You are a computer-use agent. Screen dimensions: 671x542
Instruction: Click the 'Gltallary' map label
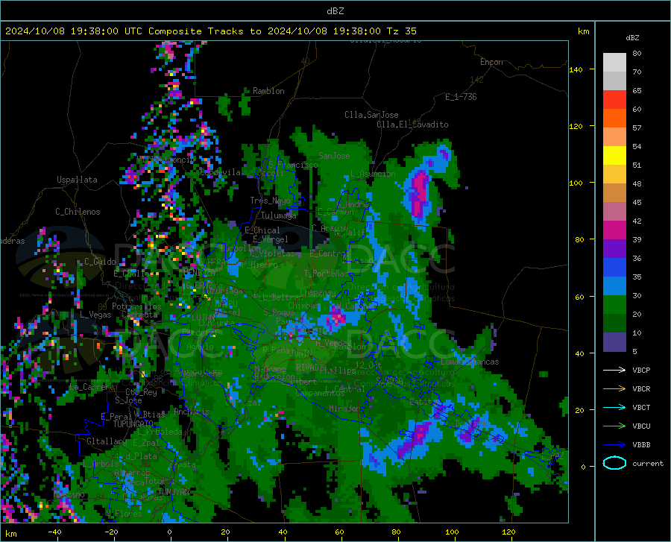(x=107, y=441)
